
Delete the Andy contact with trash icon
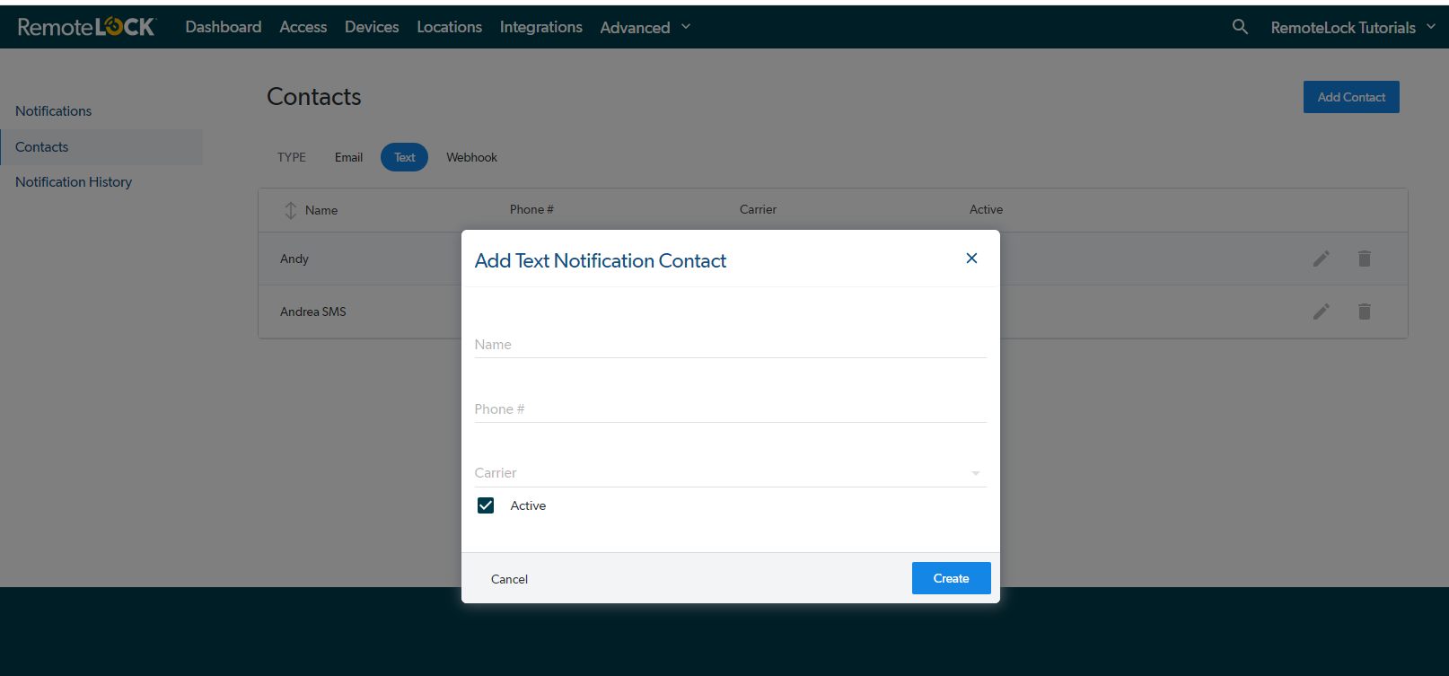point(1365,259)
